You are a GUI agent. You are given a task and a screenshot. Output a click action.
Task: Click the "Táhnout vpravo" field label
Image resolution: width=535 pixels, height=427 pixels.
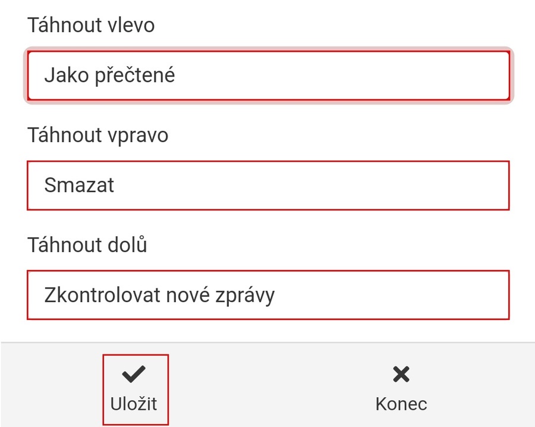tap(98, 135)
